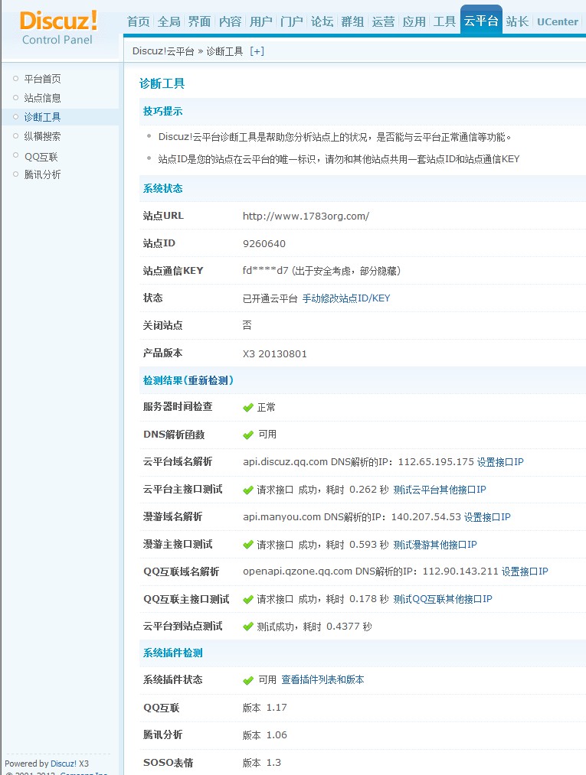Click the Discuz! Control Panel logo
Viewport: 586px width, 775px height.
coord(58,28)
